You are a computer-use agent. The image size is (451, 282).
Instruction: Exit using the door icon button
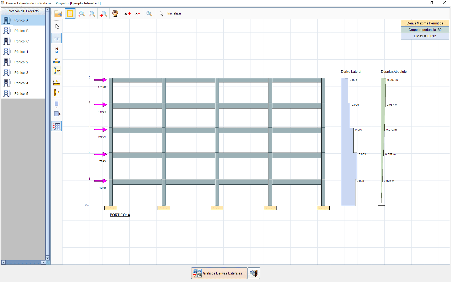click(253, 273)
